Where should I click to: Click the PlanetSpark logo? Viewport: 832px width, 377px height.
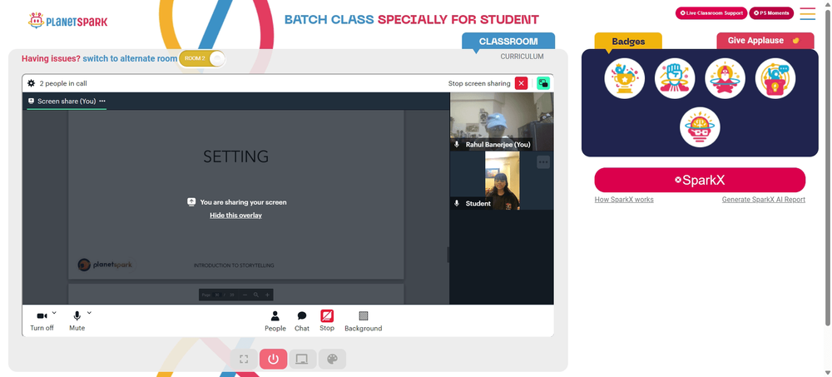(x=68, y=22)
